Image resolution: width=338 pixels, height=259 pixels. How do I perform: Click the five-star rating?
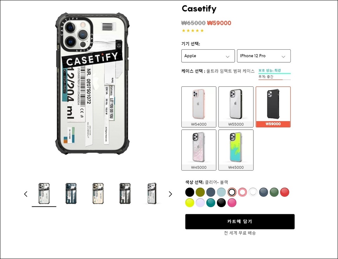pyautogui.click(x=193, y=31)
